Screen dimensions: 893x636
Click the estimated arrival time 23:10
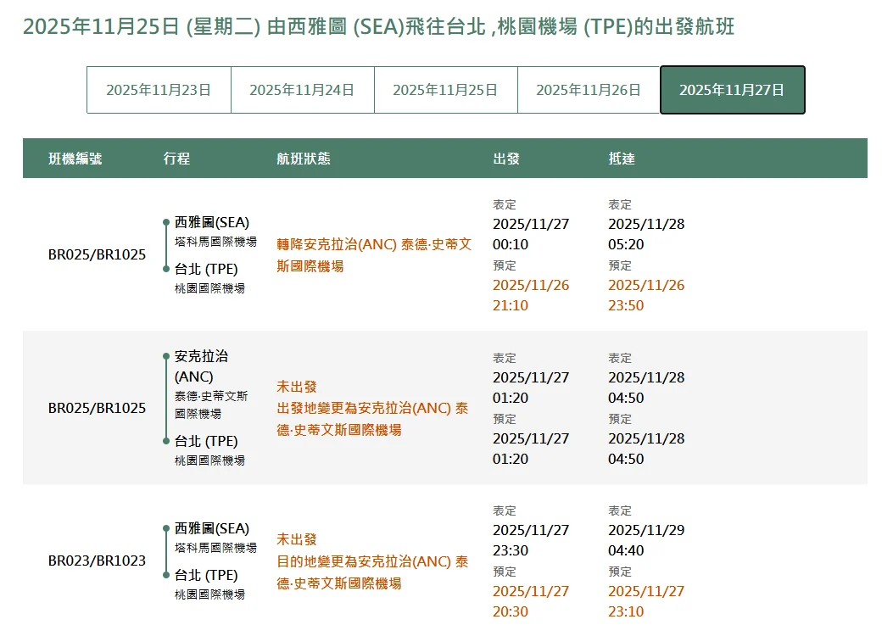pos(626,611)
